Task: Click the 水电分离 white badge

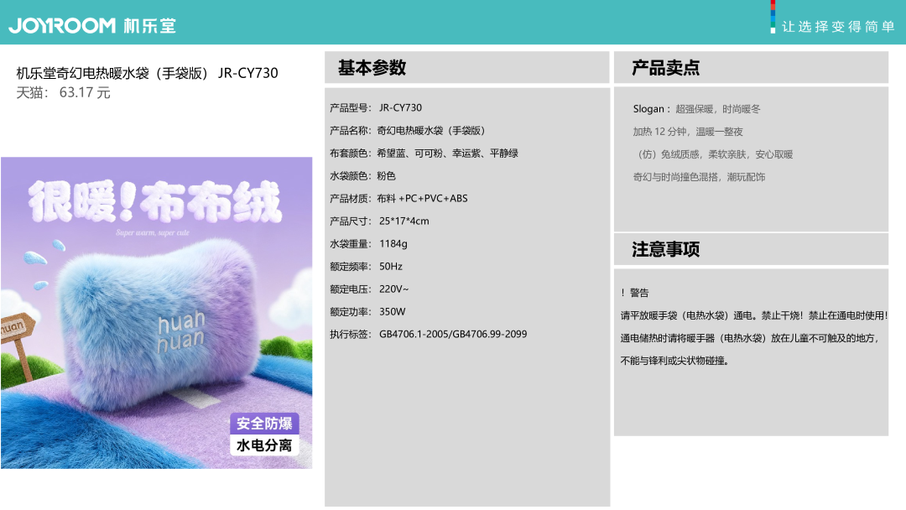Action: click(x=264, y=445)
